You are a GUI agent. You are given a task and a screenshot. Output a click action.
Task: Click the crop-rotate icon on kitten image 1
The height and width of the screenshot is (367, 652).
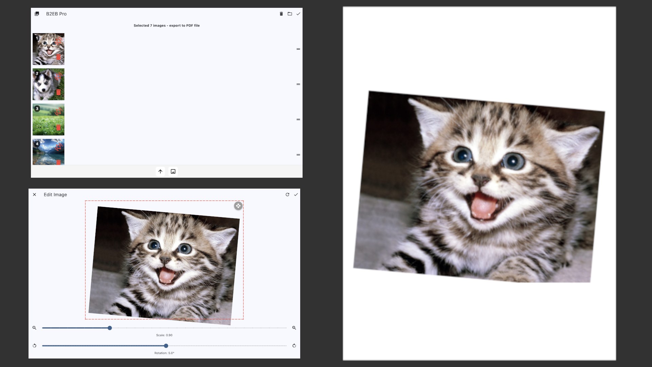point(59,41)
